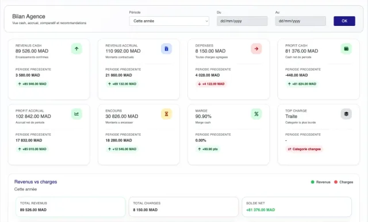Click the 8 150.00 MAD Depenses card value
The height and width of the screenshot is (222, 368).
point(210,51)
